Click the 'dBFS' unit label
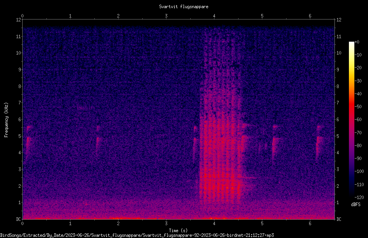The image size is (368, 238). point(356,205)
